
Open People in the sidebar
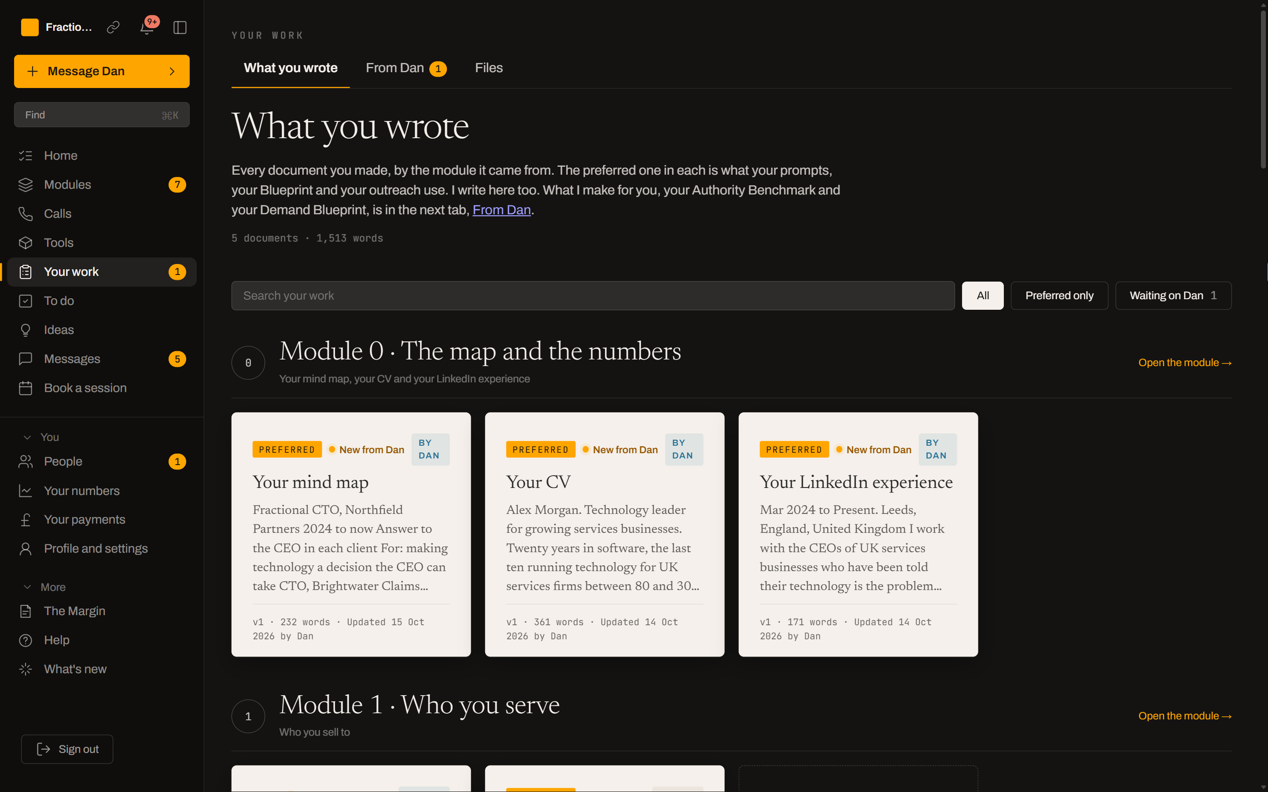point(102,462)
